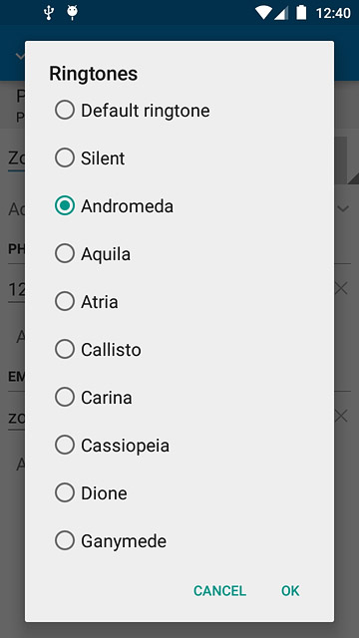The height and width of the screenshot is (638, 359).
Task: Click the CANCEL button
Action: pos(219,591)
